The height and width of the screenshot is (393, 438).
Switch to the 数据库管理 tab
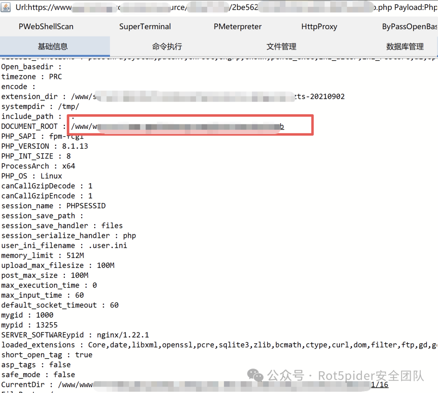pyautogui.click(x=405, y=46)
